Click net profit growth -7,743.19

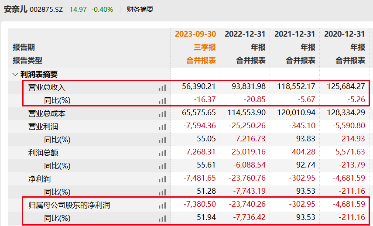click(249, 191)
